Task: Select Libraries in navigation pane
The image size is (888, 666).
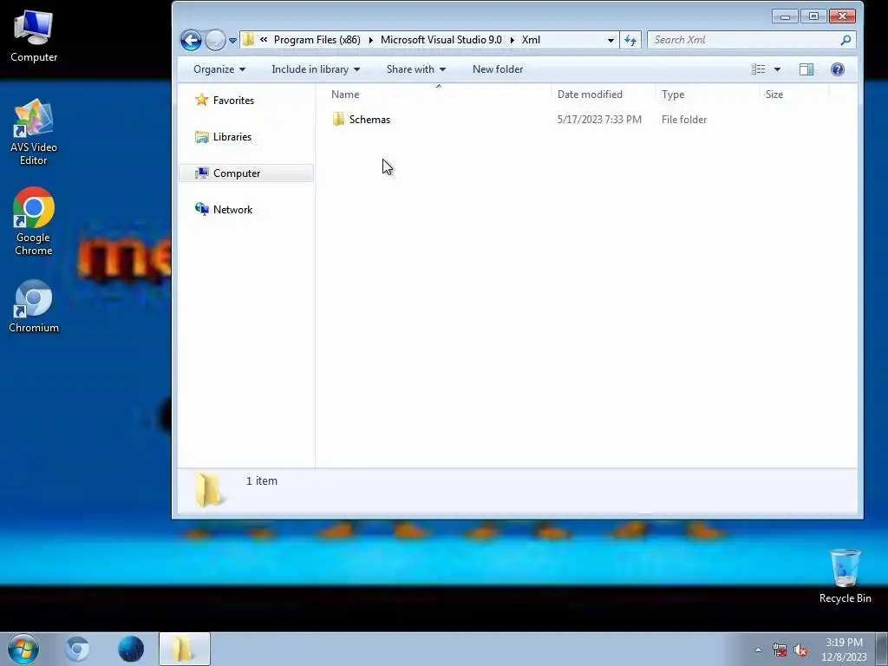Action: (232, 136)
